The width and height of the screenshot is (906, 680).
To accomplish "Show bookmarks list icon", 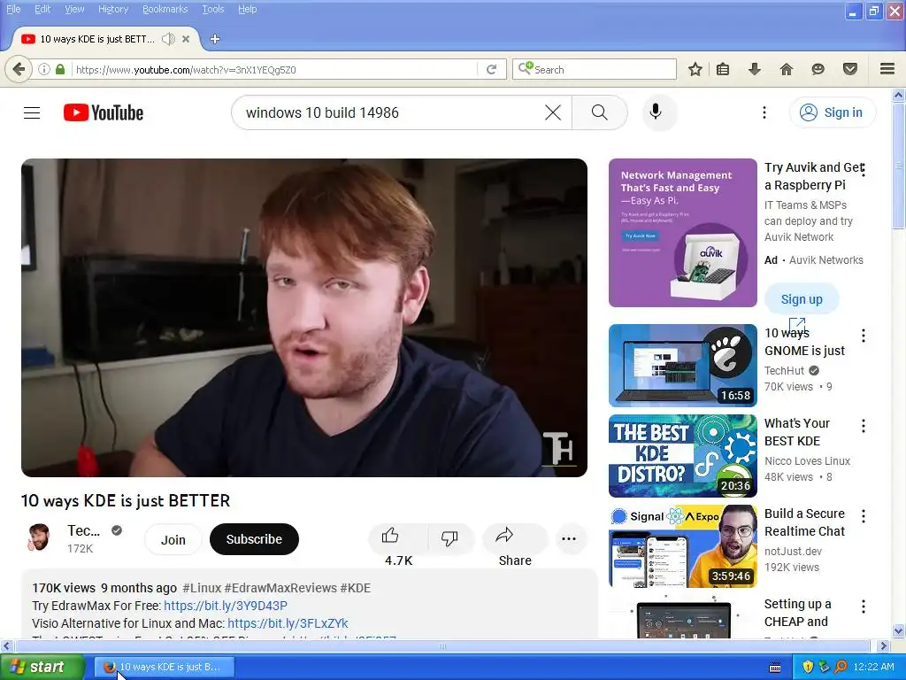I will coord(723,69).
